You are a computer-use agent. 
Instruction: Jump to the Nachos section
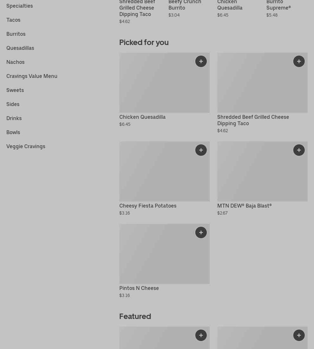tap(15, 62)
